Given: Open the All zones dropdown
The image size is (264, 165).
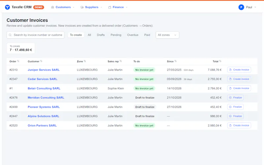Looking at the screenshot, I should click(167, 35).
